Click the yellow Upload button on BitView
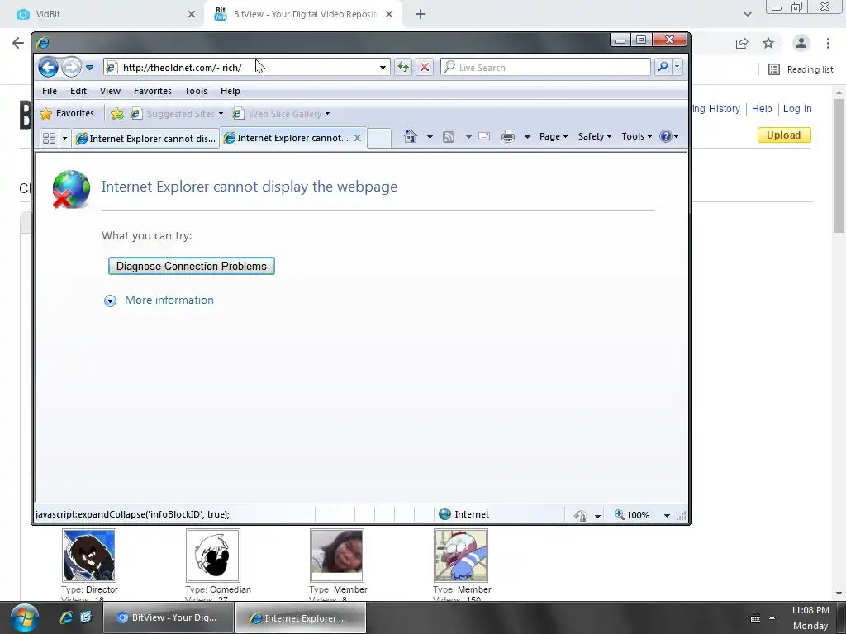This screenshot has width=846, height=634. tap(783, 135)
